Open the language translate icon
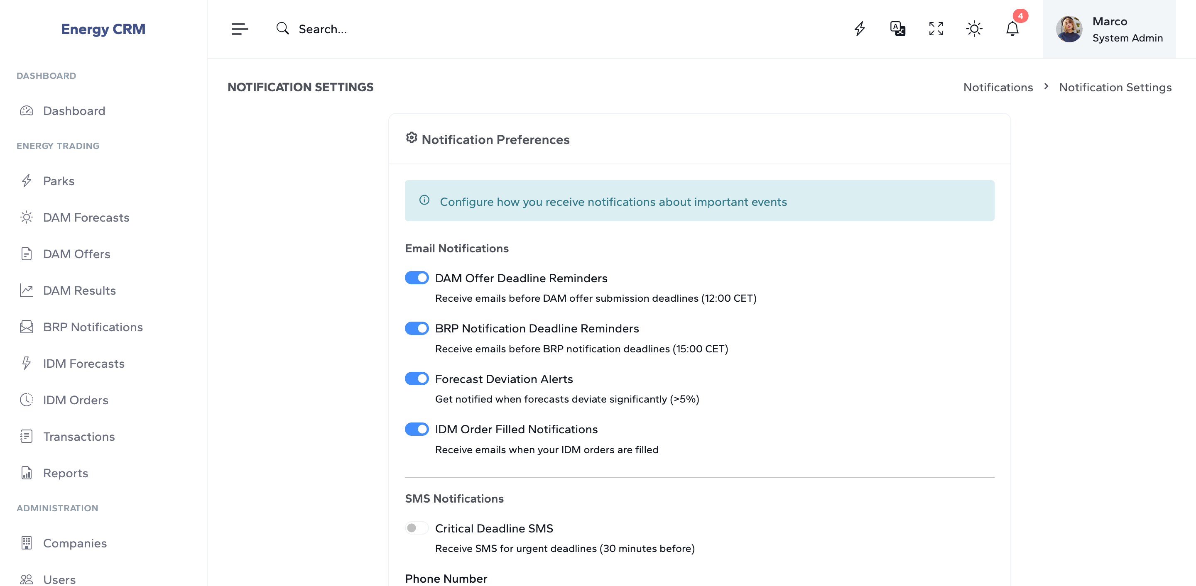This screenshot has height=586, width=1196. pyautogui.click(x=897, y=29)
